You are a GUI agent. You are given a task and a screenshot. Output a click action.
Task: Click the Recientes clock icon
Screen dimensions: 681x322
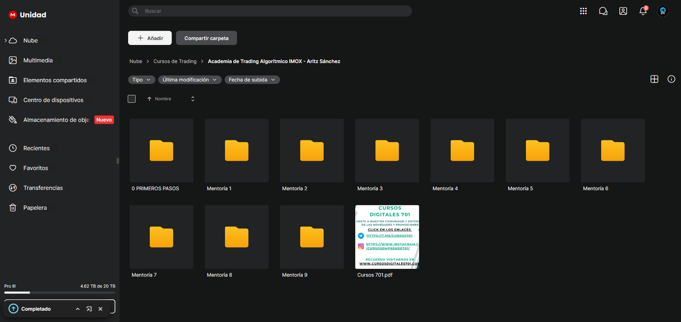click(13, 148)
